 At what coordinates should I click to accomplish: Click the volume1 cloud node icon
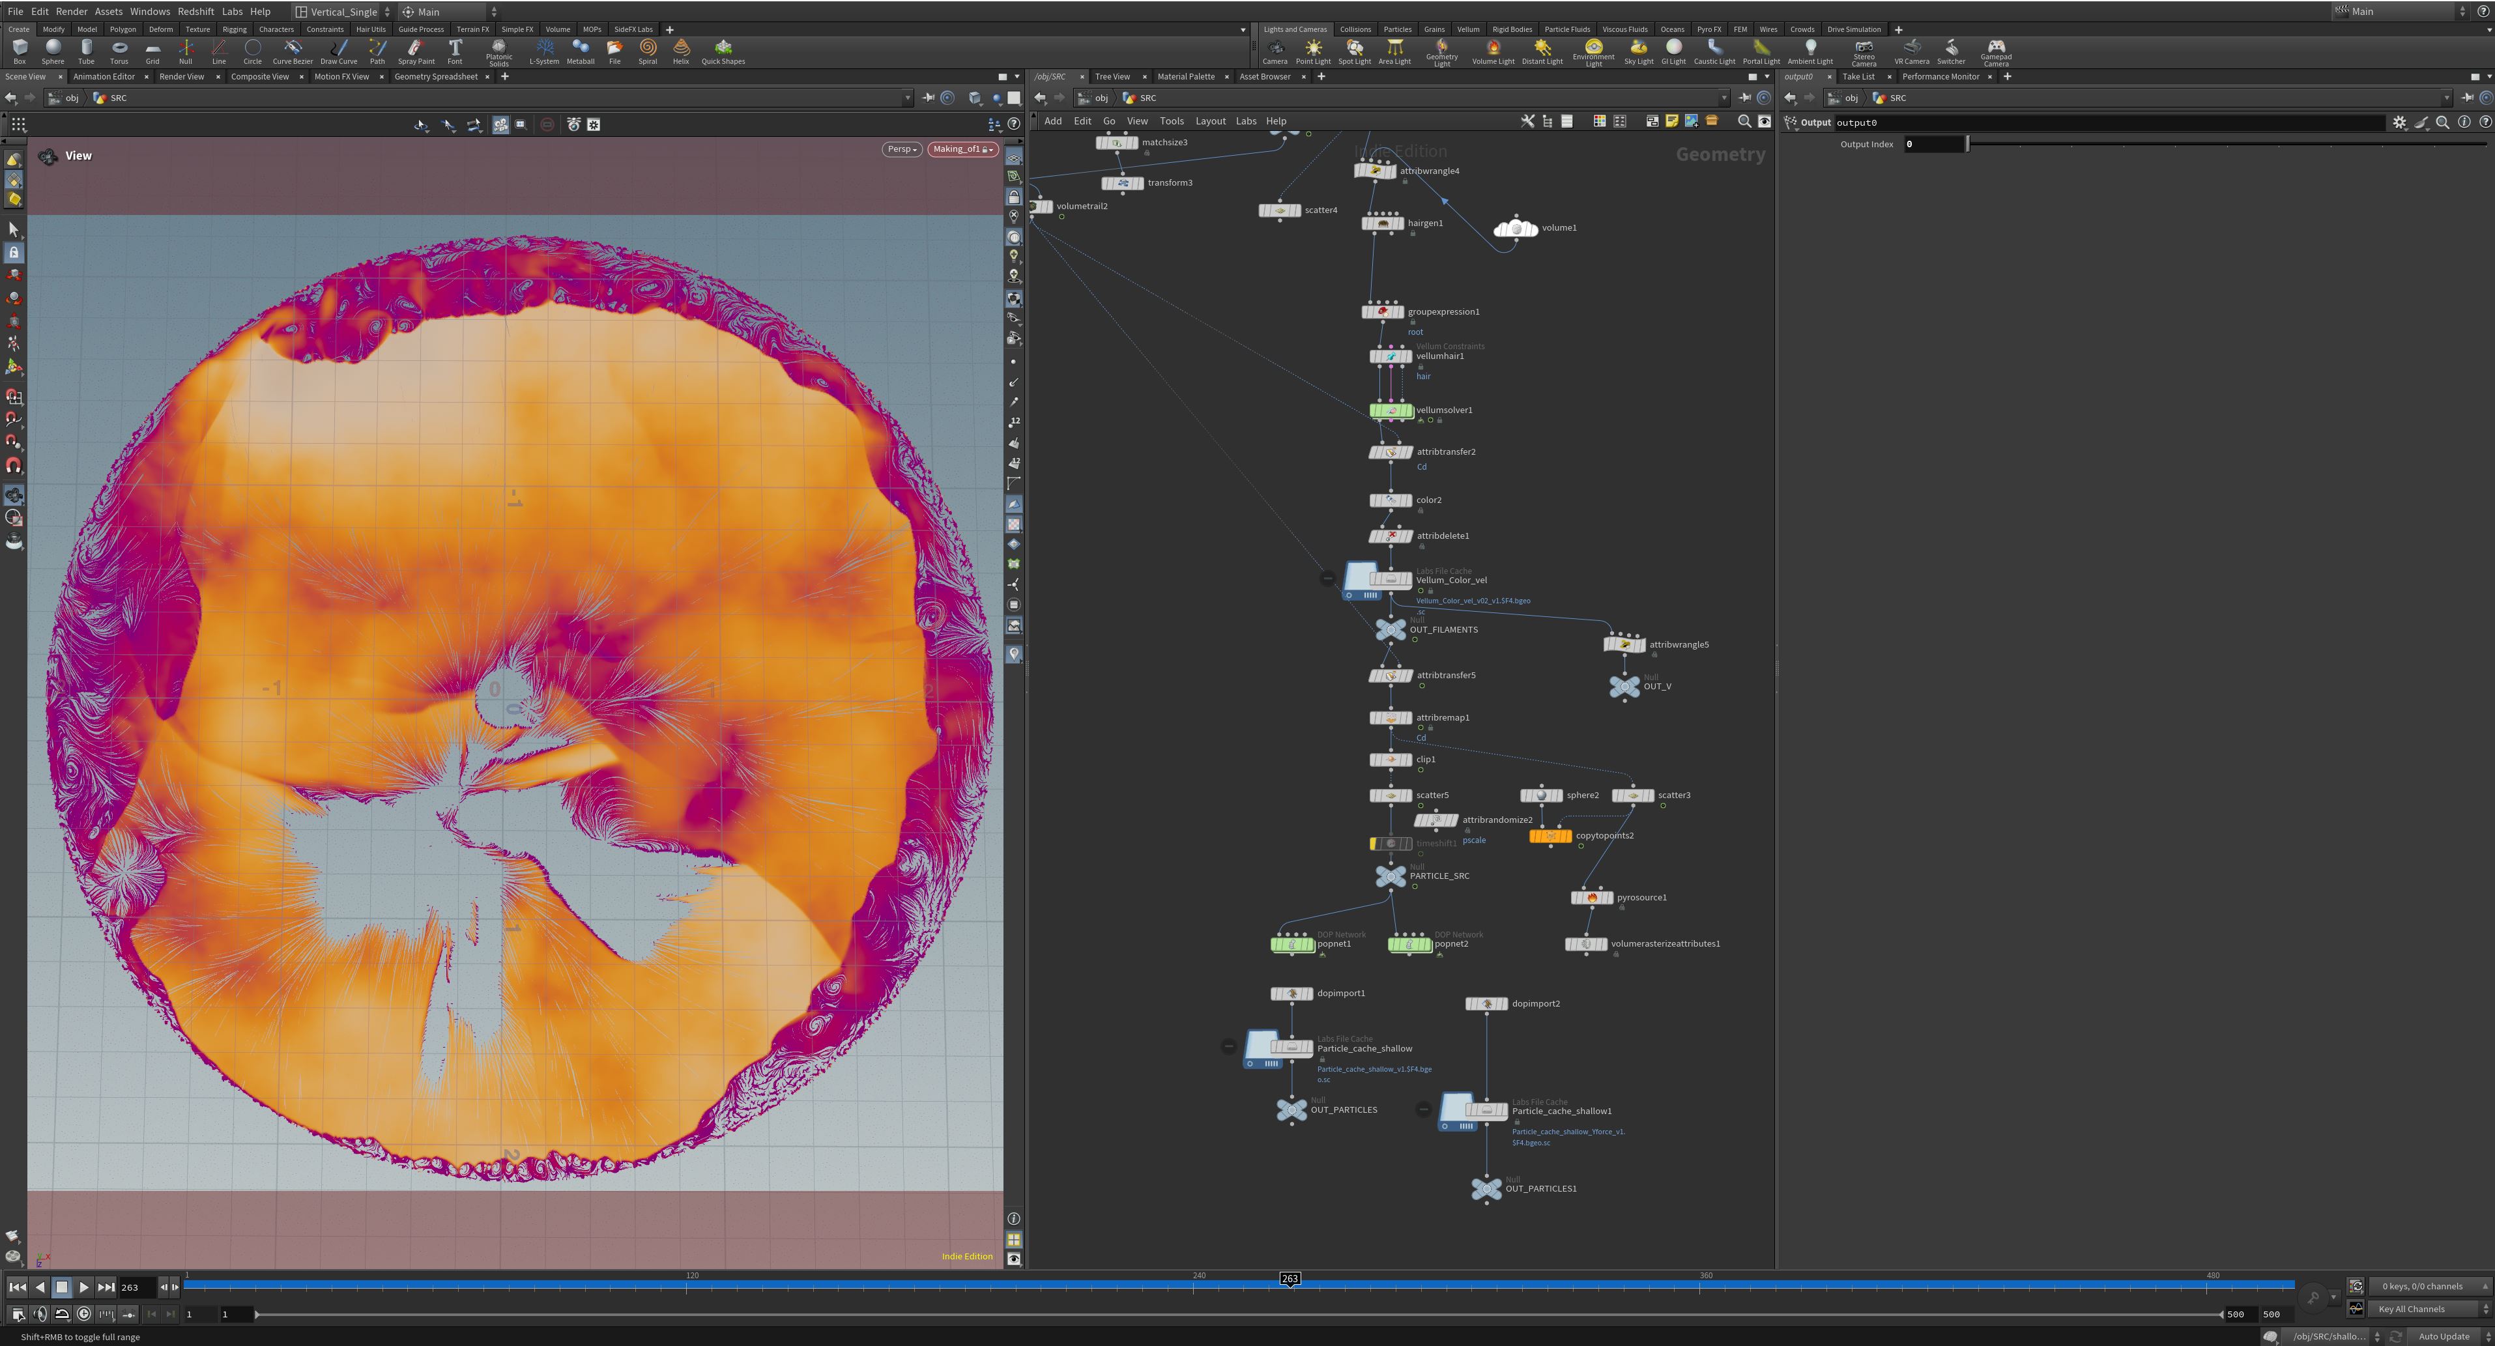point(1516,227)
